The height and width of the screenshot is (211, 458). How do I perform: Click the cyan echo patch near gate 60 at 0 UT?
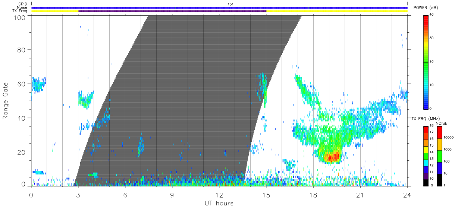tap(38, 84)
